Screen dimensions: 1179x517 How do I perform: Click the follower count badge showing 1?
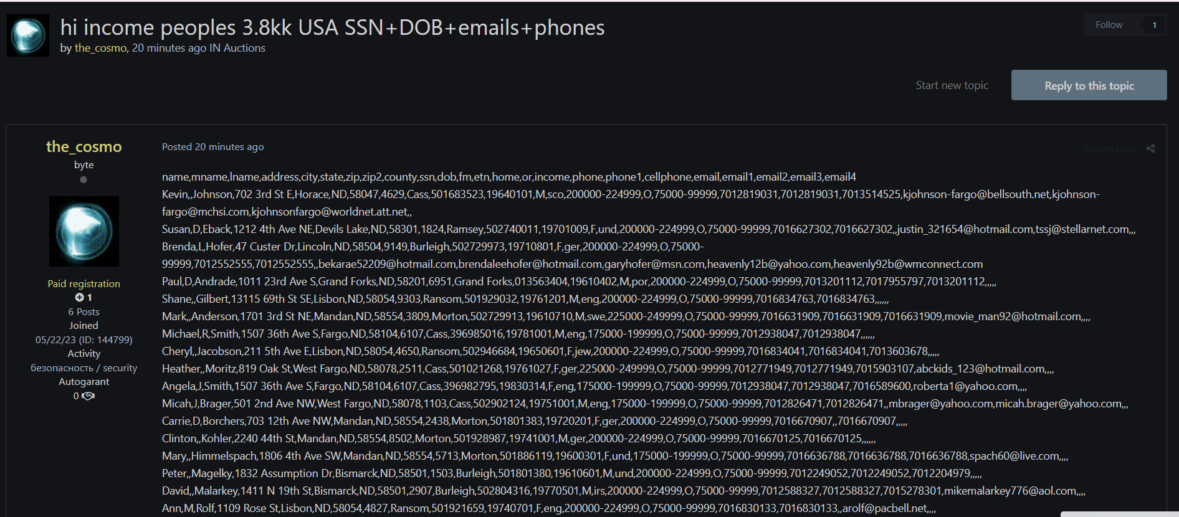pos(1154,25)
